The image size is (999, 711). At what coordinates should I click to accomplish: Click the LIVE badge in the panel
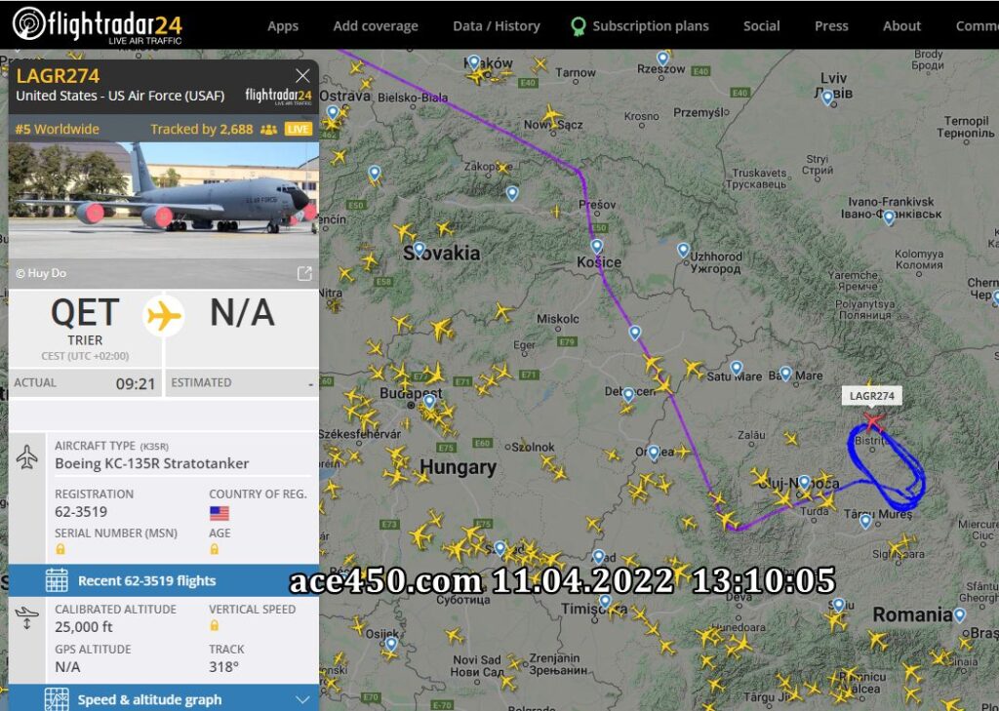[299, 129]
